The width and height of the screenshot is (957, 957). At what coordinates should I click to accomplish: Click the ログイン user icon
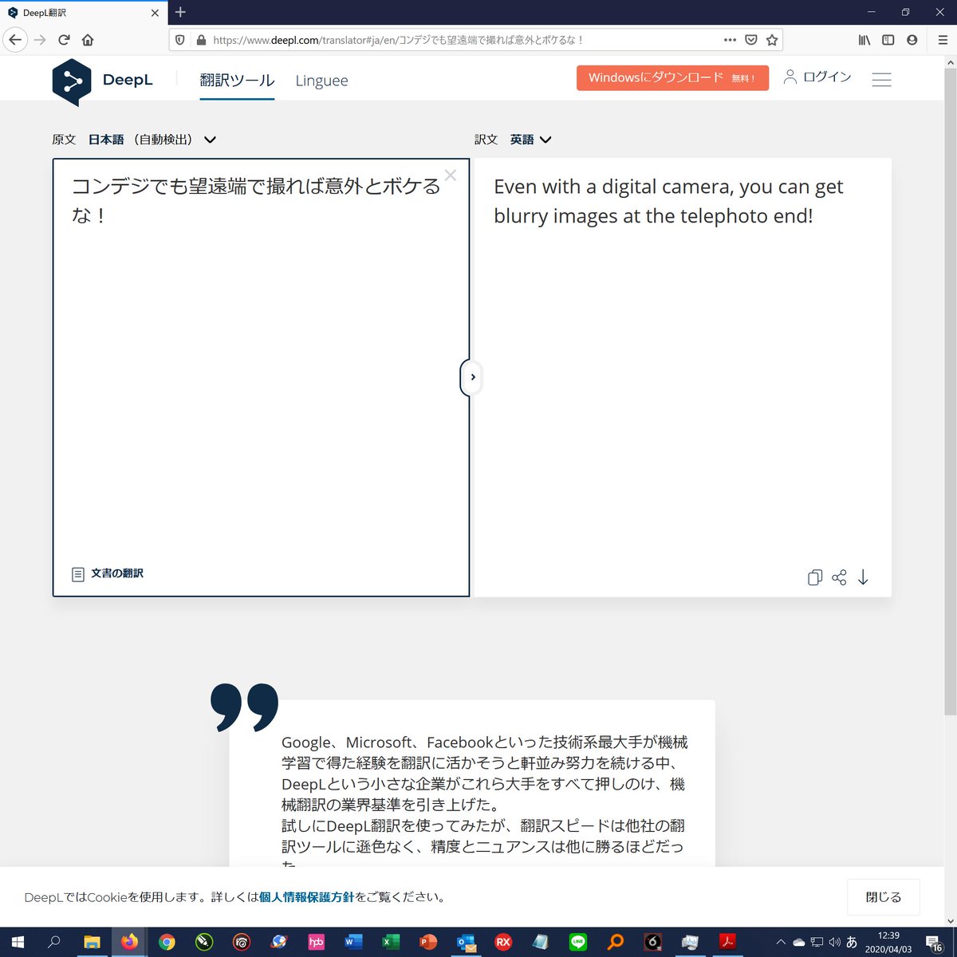click(x=790, y=77)
